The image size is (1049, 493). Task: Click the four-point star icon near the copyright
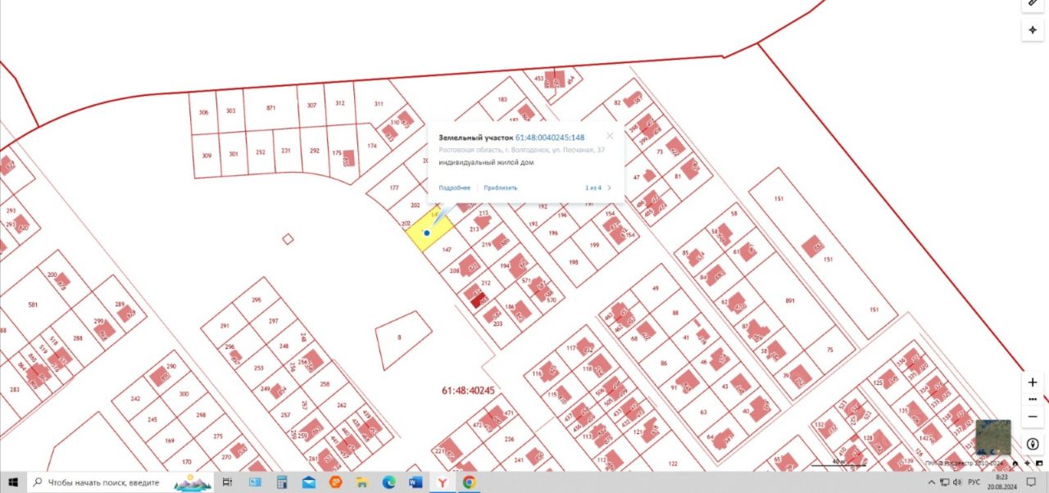click(1028, 463)
